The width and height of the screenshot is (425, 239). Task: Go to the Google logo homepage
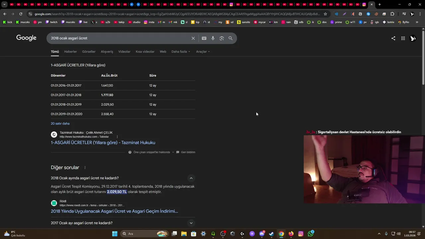(x=26, y=38)
